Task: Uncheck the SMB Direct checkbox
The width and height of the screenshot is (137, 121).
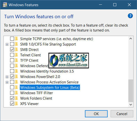Action: point(12,50)
